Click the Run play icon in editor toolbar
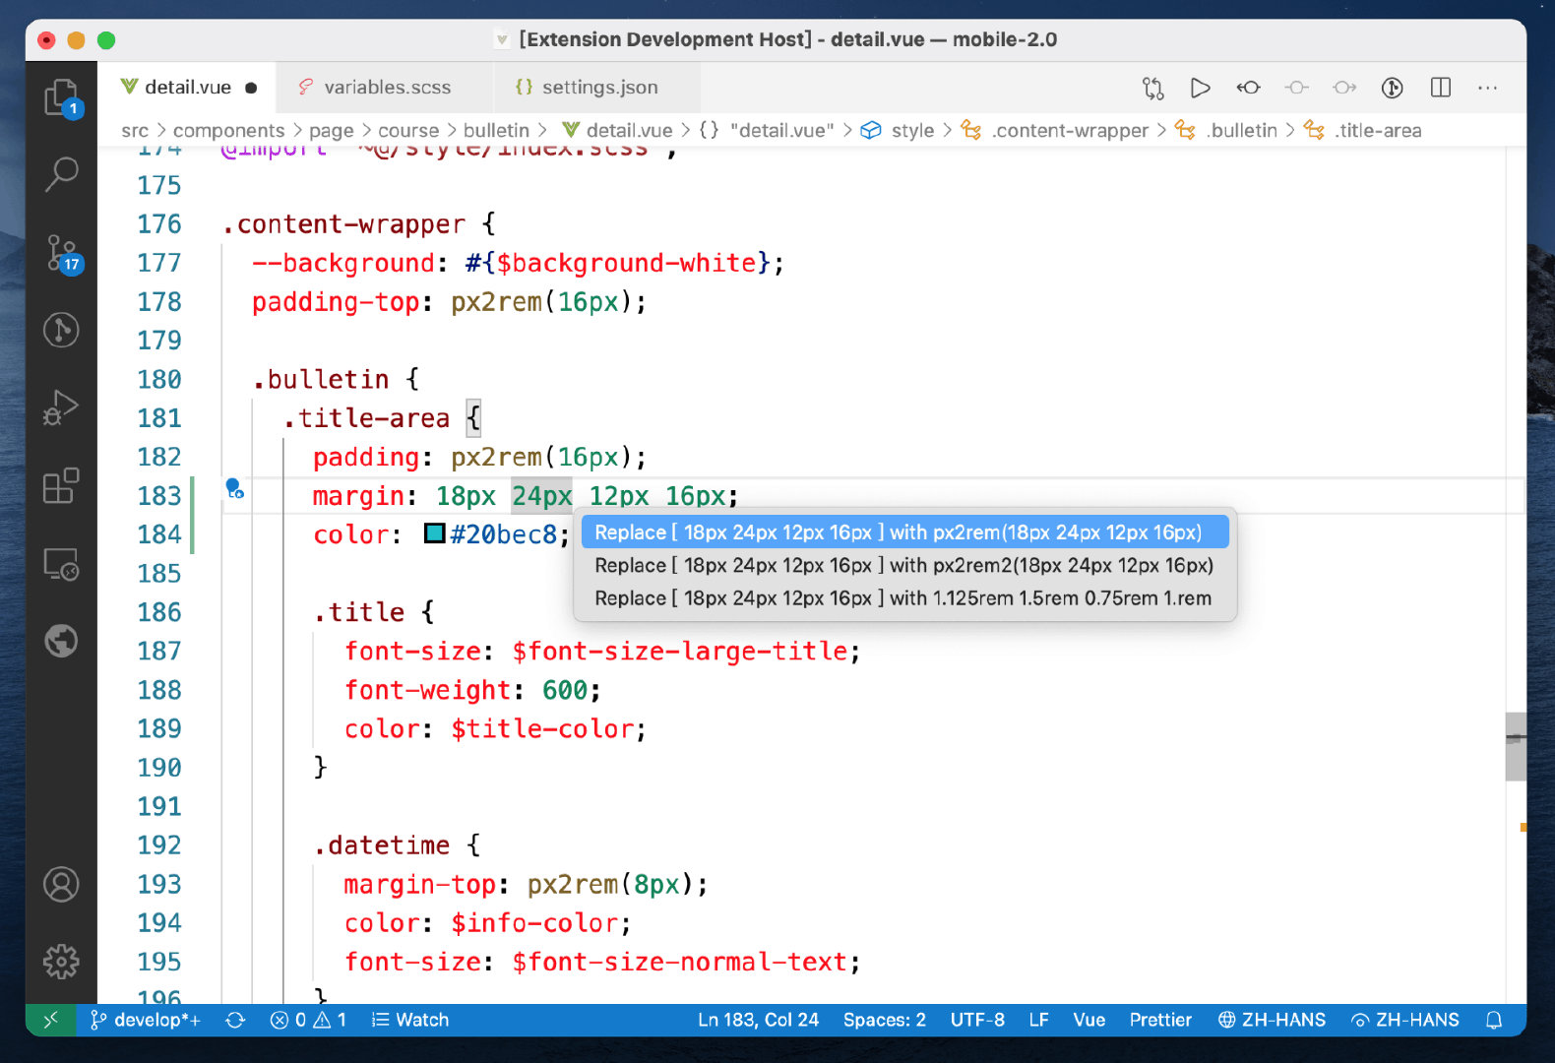 [1200, 88]
